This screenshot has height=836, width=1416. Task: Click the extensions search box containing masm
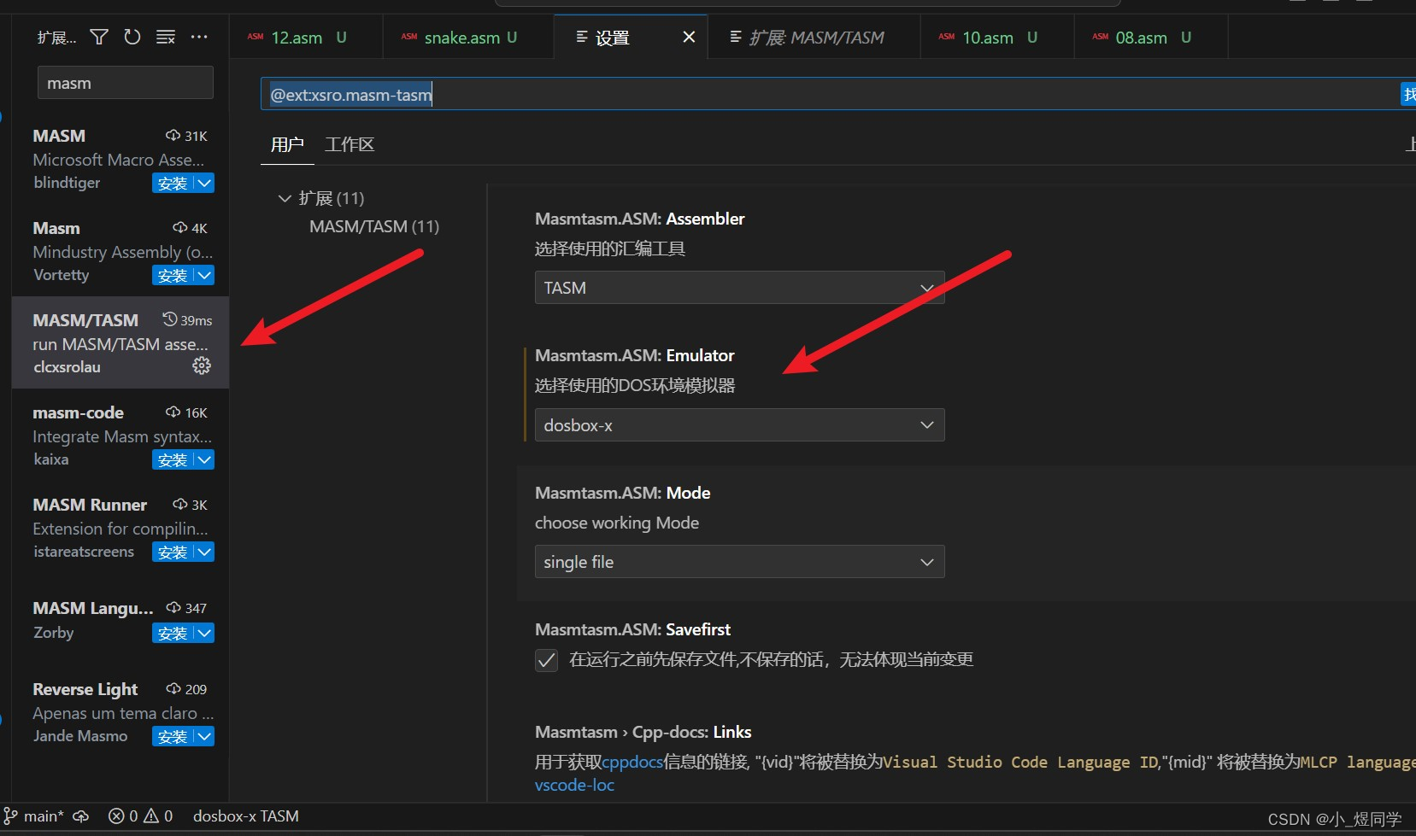(126, 83)
